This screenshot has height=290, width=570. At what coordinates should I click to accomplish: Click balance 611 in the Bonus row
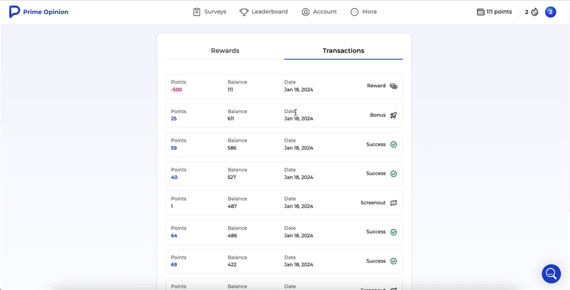click(x=231, y=119)
